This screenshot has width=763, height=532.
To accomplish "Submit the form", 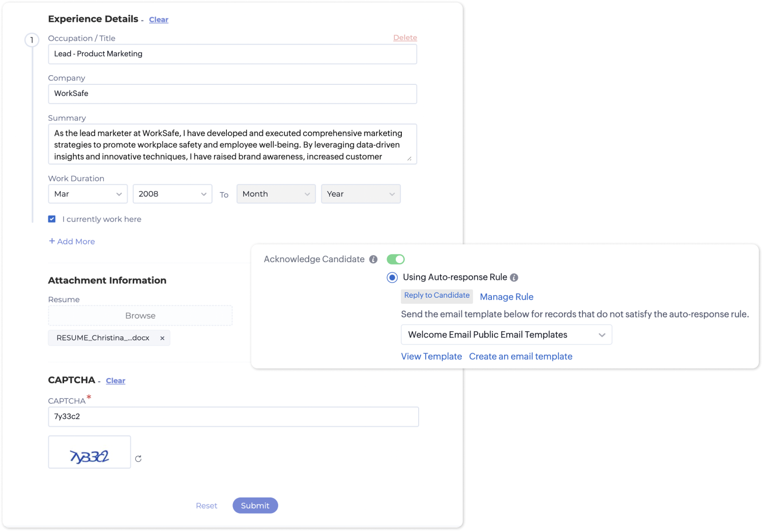I will point(255,505).
